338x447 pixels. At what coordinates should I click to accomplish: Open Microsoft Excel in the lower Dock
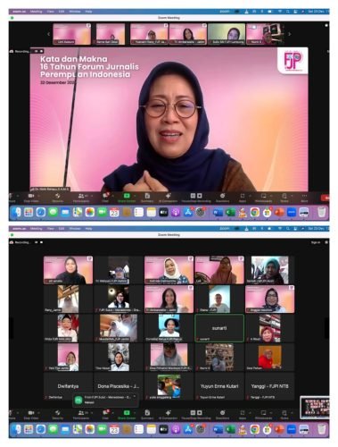[230, 429]
